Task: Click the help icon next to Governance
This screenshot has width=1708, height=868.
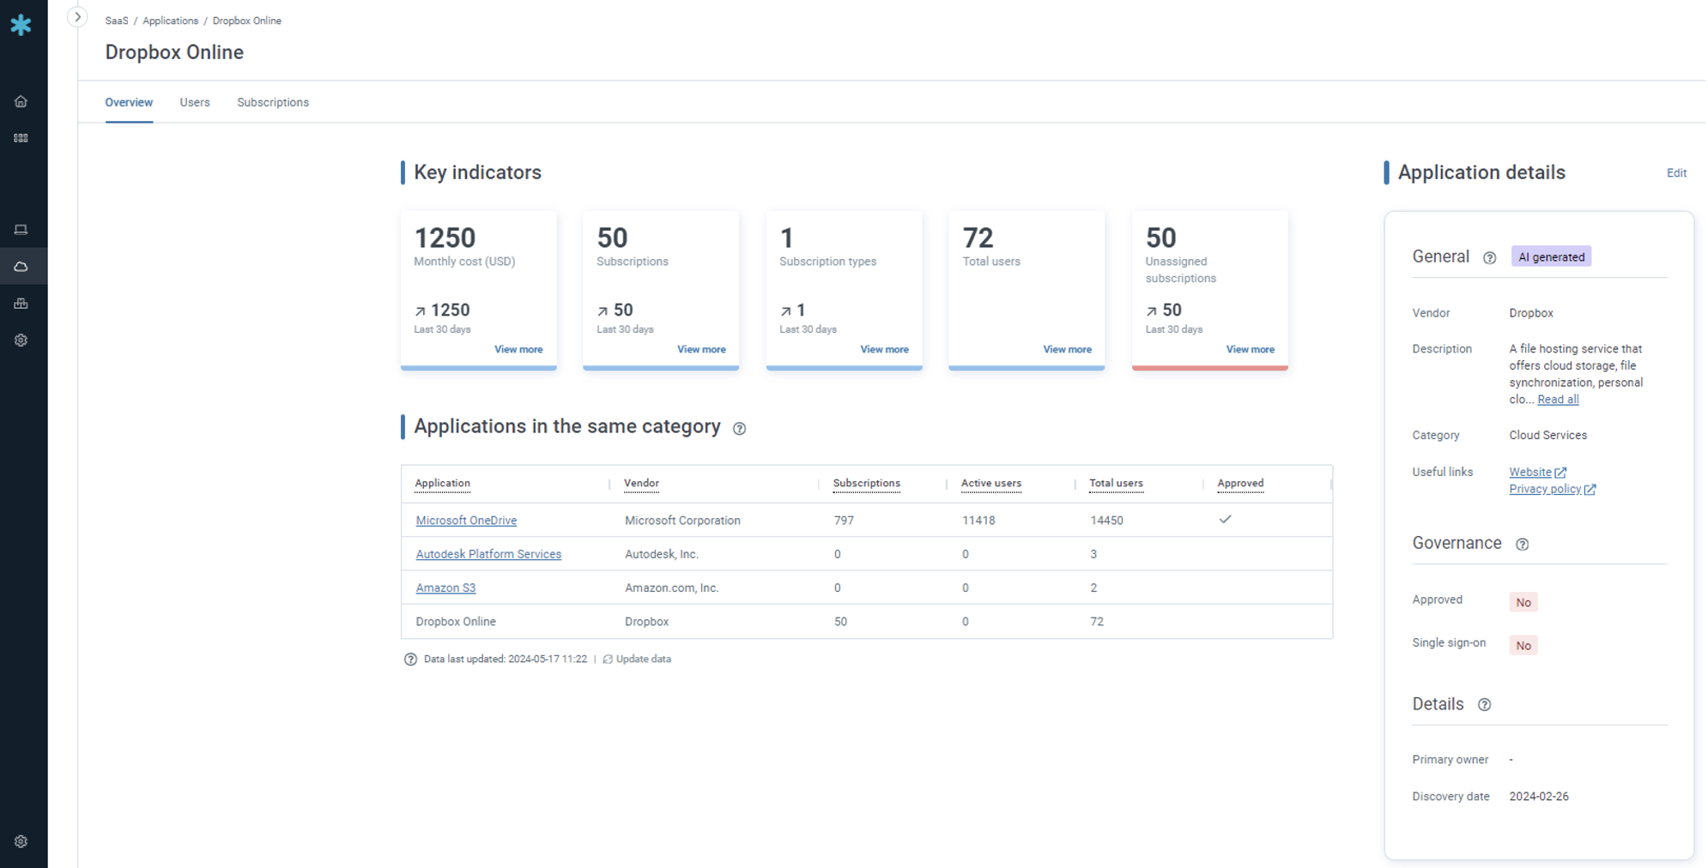Action: click(1522, 544)
